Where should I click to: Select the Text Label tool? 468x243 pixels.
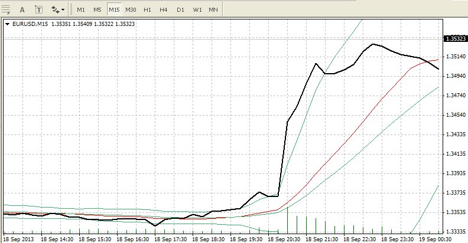tap(39, 10)
